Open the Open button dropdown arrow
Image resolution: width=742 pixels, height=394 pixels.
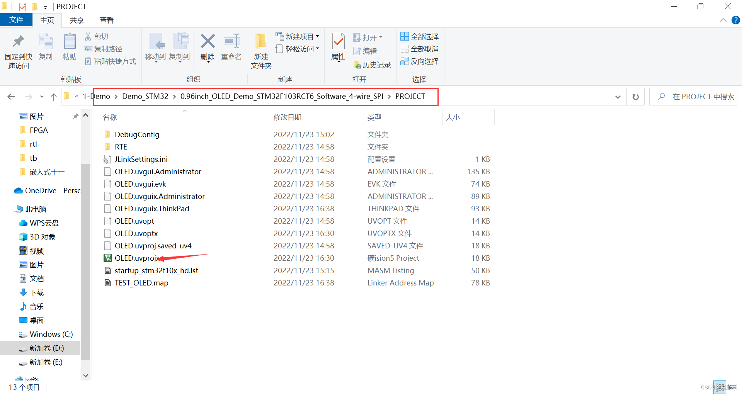pos(381,37)
